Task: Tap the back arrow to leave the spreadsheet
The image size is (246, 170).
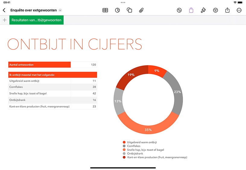Action: coord(4,10)
